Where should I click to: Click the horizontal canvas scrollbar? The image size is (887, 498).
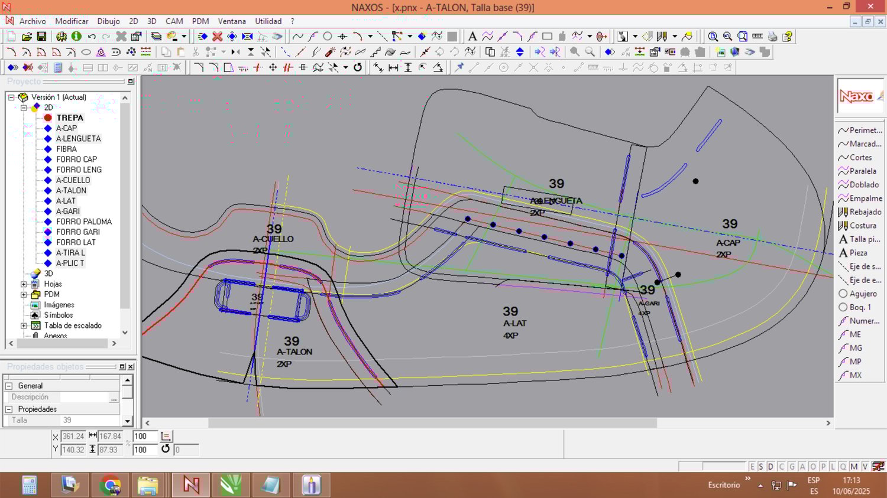click(x=432, y=423)
